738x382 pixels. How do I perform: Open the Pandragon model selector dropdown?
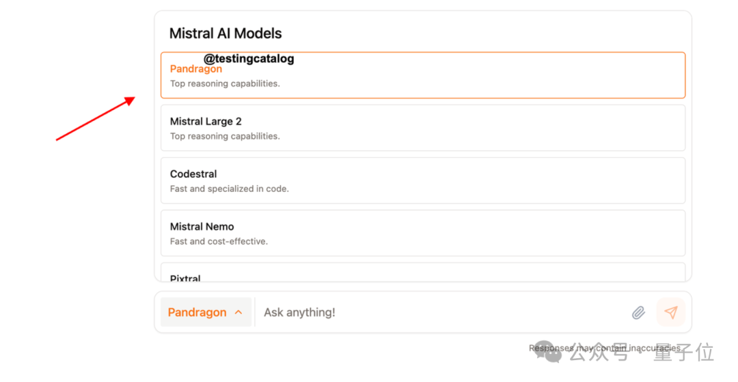pyautogui.click(x=197, y=312)
